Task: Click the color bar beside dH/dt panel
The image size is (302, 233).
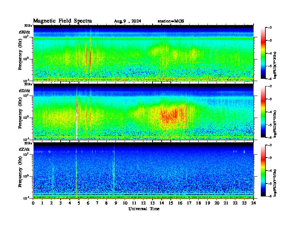Action: 263,53
